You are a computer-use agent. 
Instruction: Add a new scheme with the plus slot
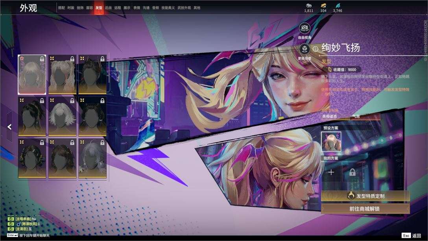331,172
